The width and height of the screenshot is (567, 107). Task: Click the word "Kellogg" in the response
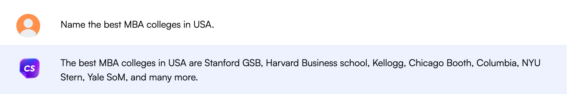click(x=388, y=63)
